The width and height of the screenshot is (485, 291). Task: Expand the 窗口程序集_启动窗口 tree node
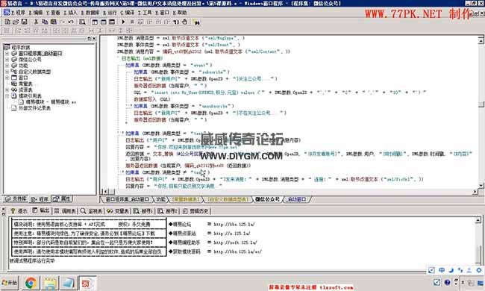(7, 54)
